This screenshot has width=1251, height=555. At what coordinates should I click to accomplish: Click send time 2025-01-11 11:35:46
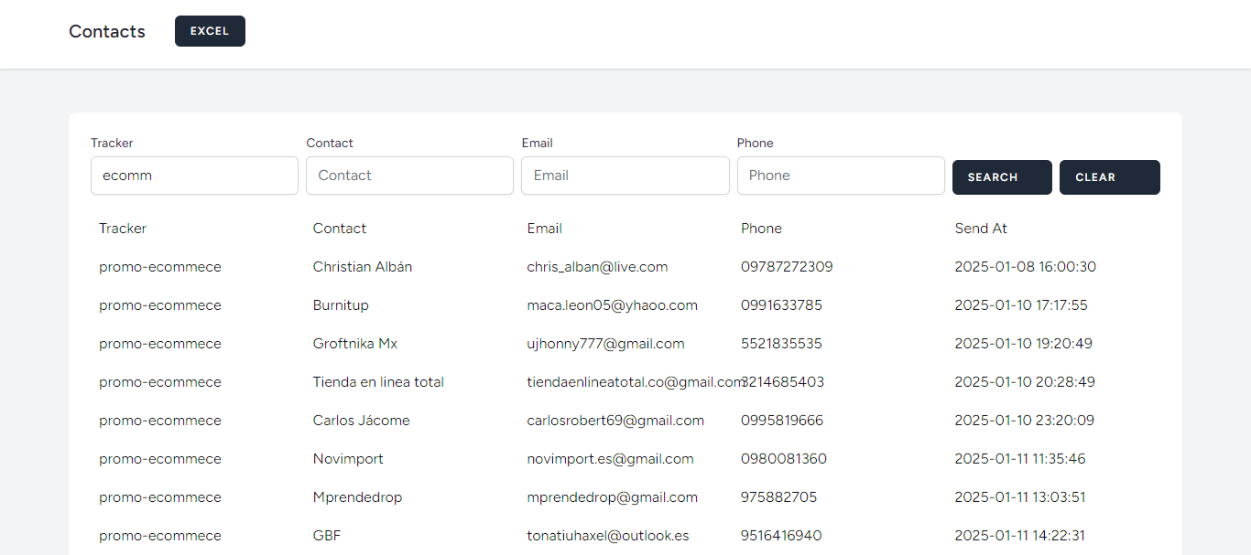click(1020, 459)
